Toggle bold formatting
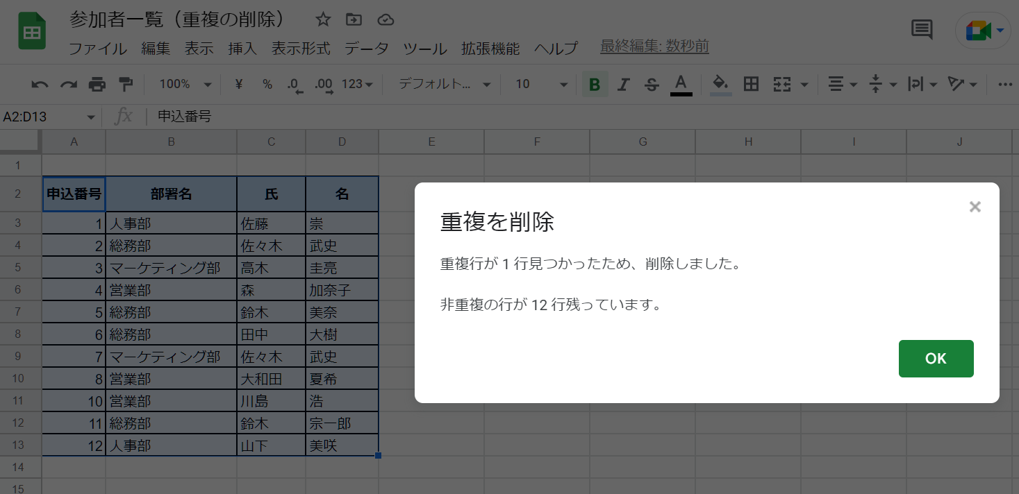 click(594, 83)
